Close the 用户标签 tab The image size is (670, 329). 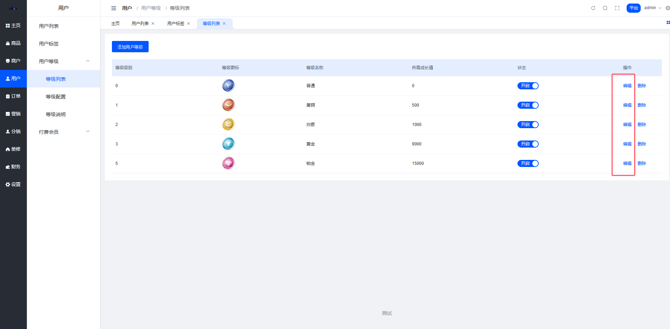189,24
